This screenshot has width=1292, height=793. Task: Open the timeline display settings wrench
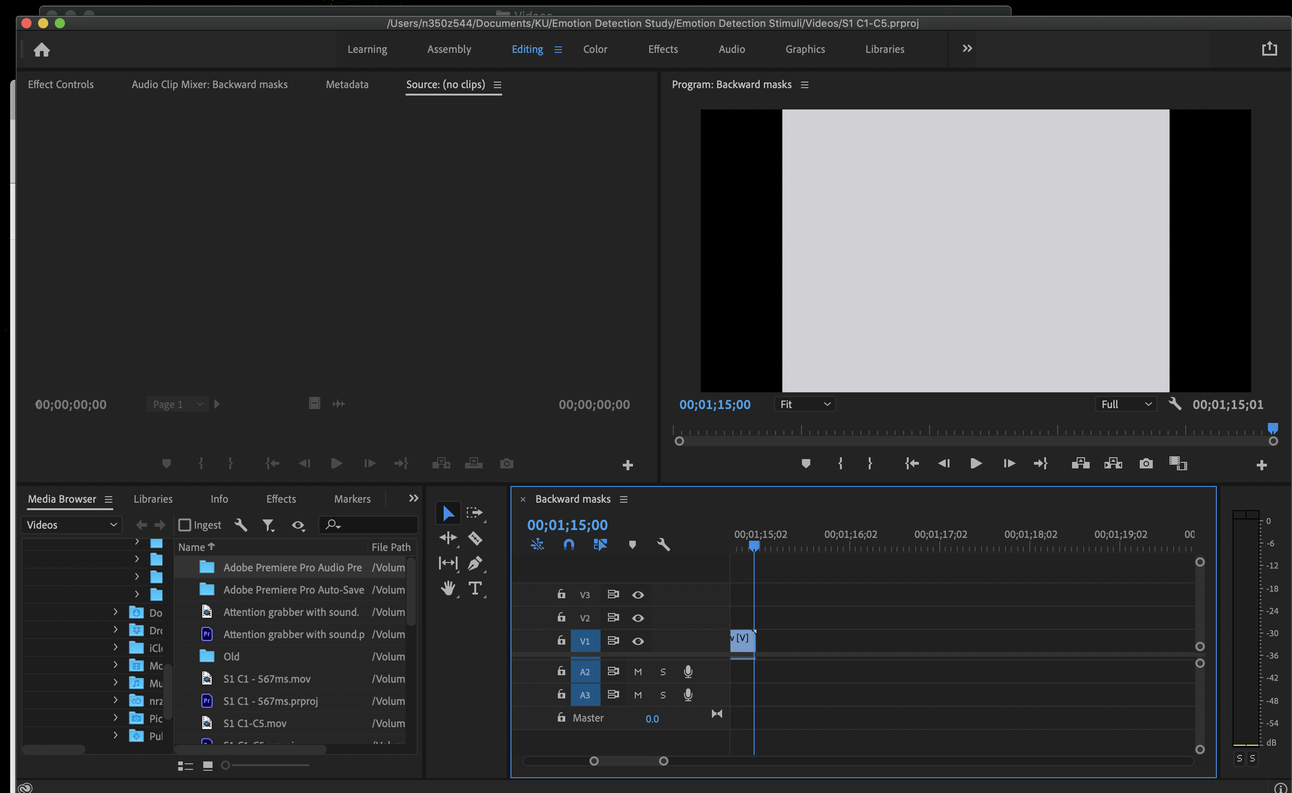coord(664,544)
